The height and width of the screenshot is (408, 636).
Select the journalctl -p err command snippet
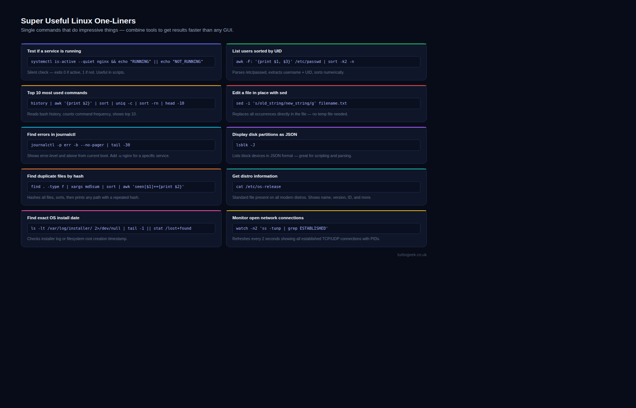coord(121,145)
